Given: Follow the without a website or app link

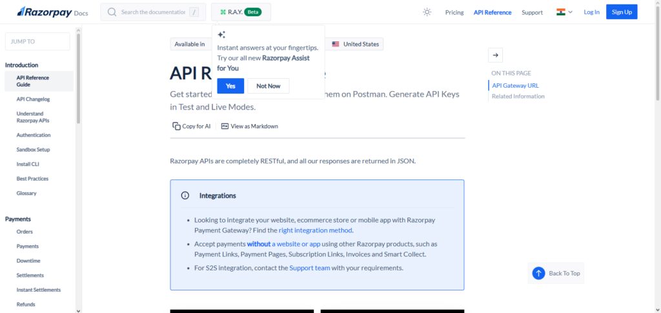Looking at the screenshot, I should tap(284, 244).
